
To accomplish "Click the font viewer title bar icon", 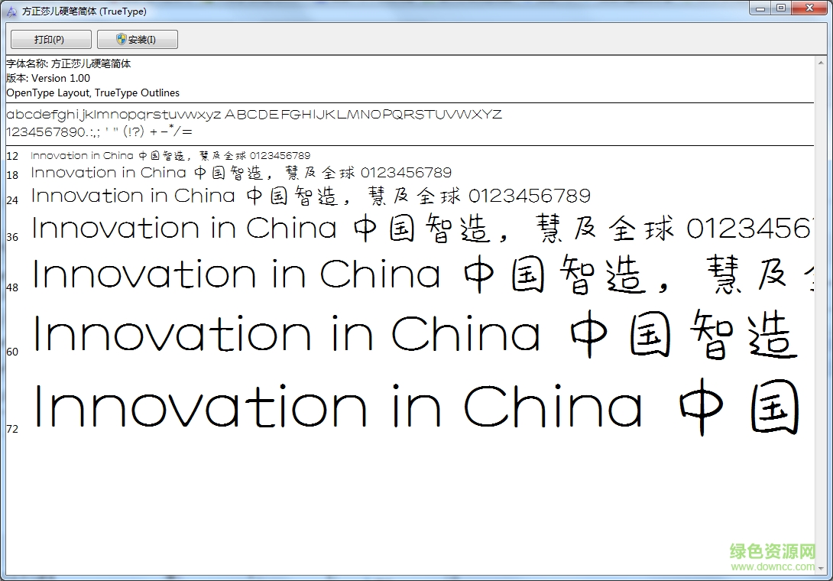I will coord(11,11).
